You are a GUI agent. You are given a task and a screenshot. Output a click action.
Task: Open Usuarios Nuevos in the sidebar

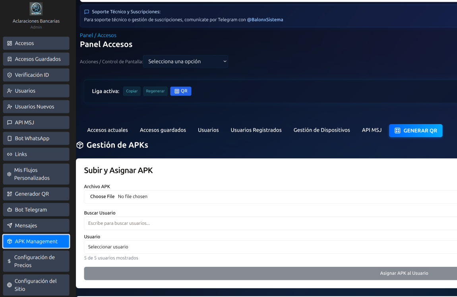click(36, 107)
